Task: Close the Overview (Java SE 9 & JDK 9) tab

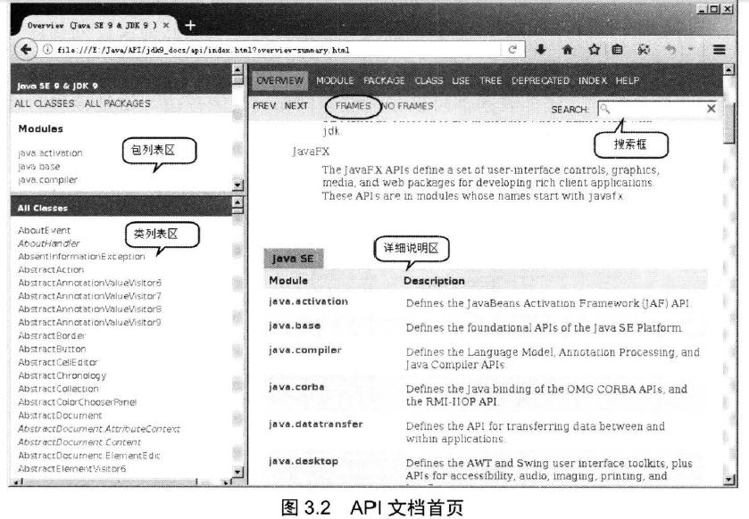Action: tap(166, 25)
